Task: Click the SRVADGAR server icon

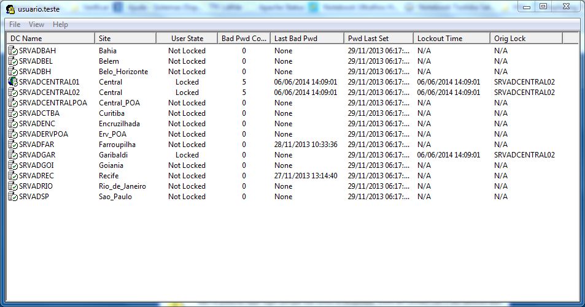Action: (x=13, y=155)
